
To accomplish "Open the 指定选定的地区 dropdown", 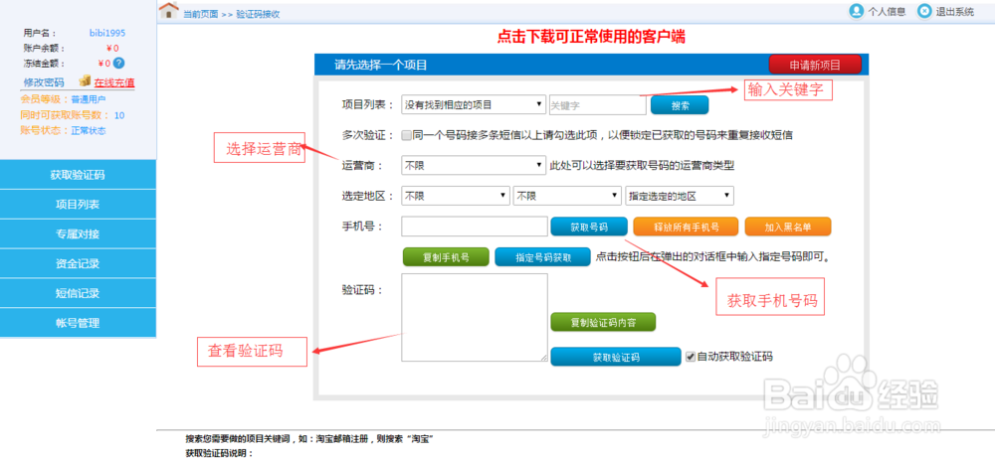I will click(679, 196).
